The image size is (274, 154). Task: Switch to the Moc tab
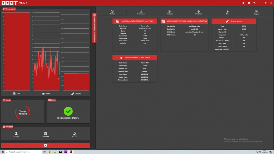click(x=228, y=12)
